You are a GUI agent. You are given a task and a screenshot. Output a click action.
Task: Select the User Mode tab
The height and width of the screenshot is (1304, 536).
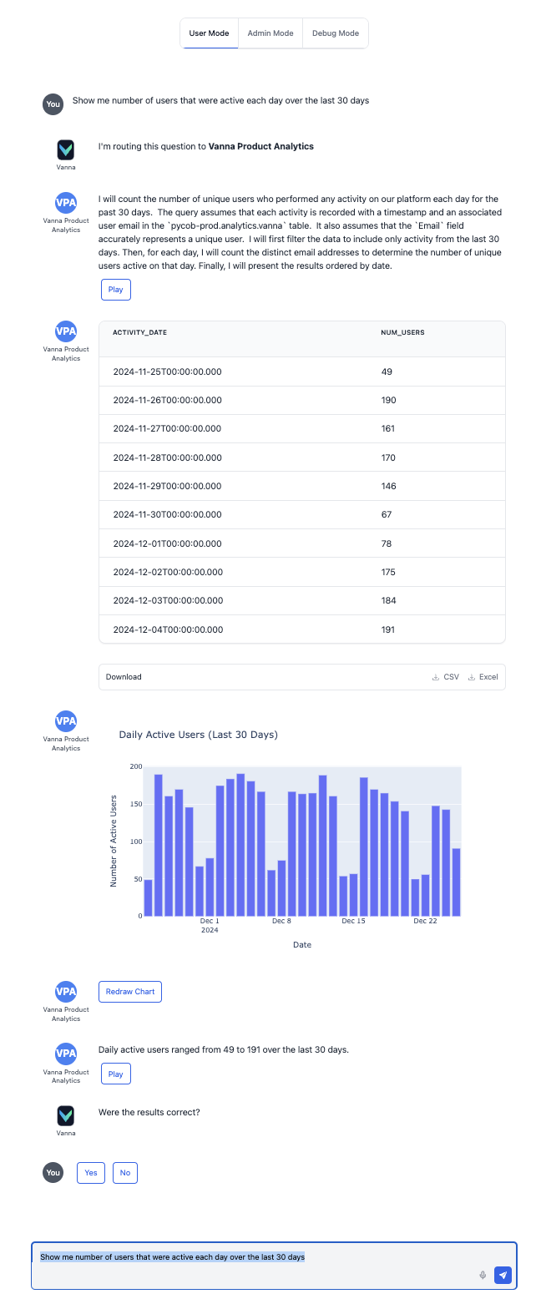coord(209,33)
